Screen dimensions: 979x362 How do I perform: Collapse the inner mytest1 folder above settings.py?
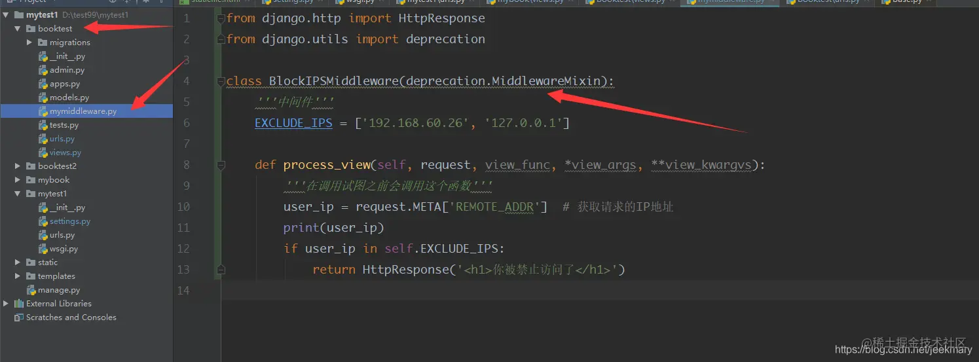18,194
